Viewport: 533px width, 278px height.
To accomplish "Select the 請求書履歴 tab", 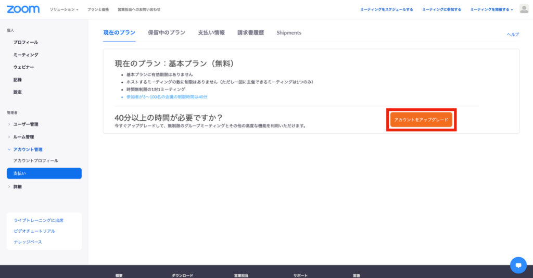I will 250,33.
